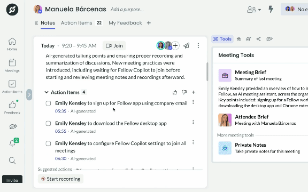Check off download Fellow desktop app item
Screen dimensions: 308x192
[48, 123]
